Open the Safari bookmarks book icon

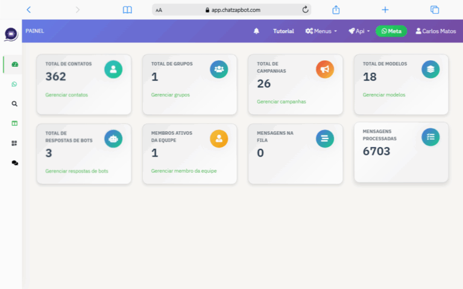pos(127,10)
